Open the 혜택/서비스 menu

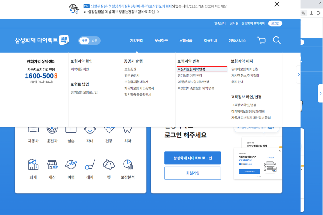pos(237,40)
